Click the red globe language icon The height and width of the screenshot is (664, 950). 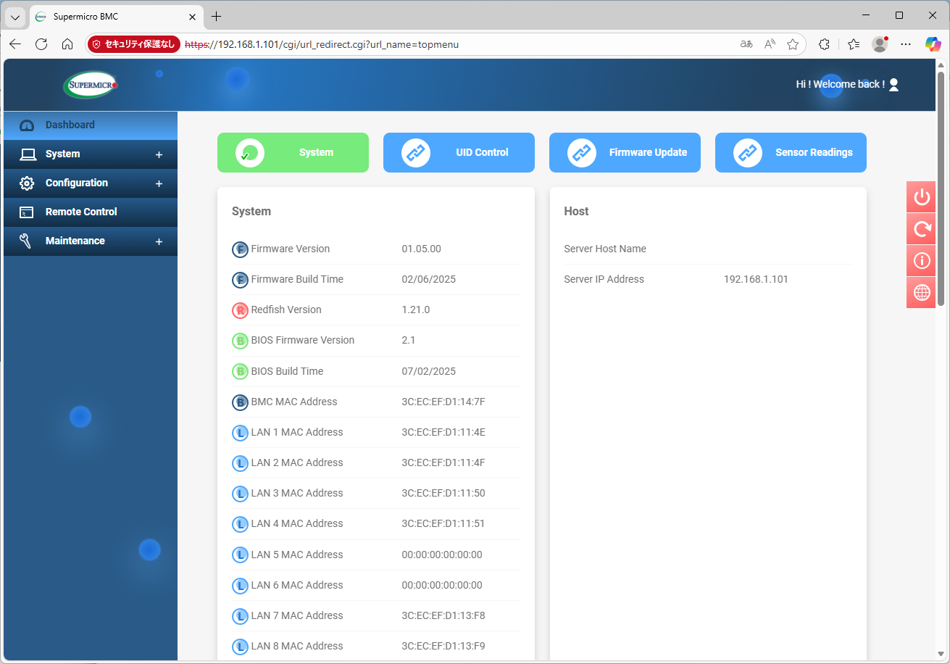[x=921, y=293]
